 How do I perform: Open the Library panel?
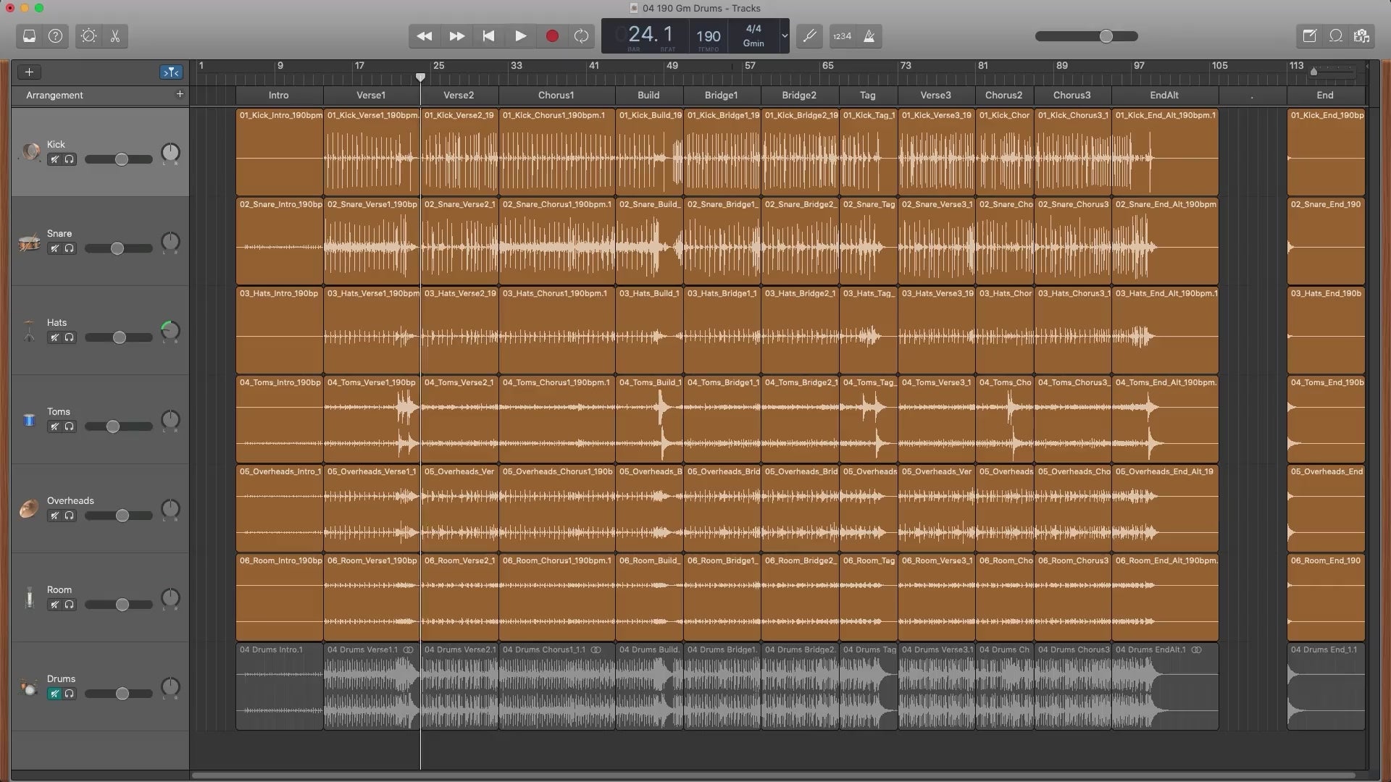[x=29, y=36]
